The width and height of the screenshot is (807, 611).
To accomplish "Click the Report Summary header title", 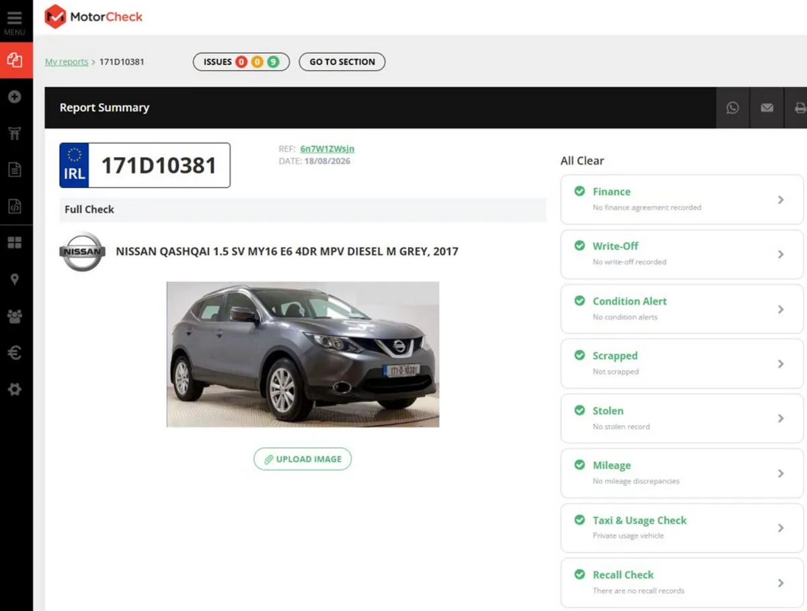I will (104, 108).
